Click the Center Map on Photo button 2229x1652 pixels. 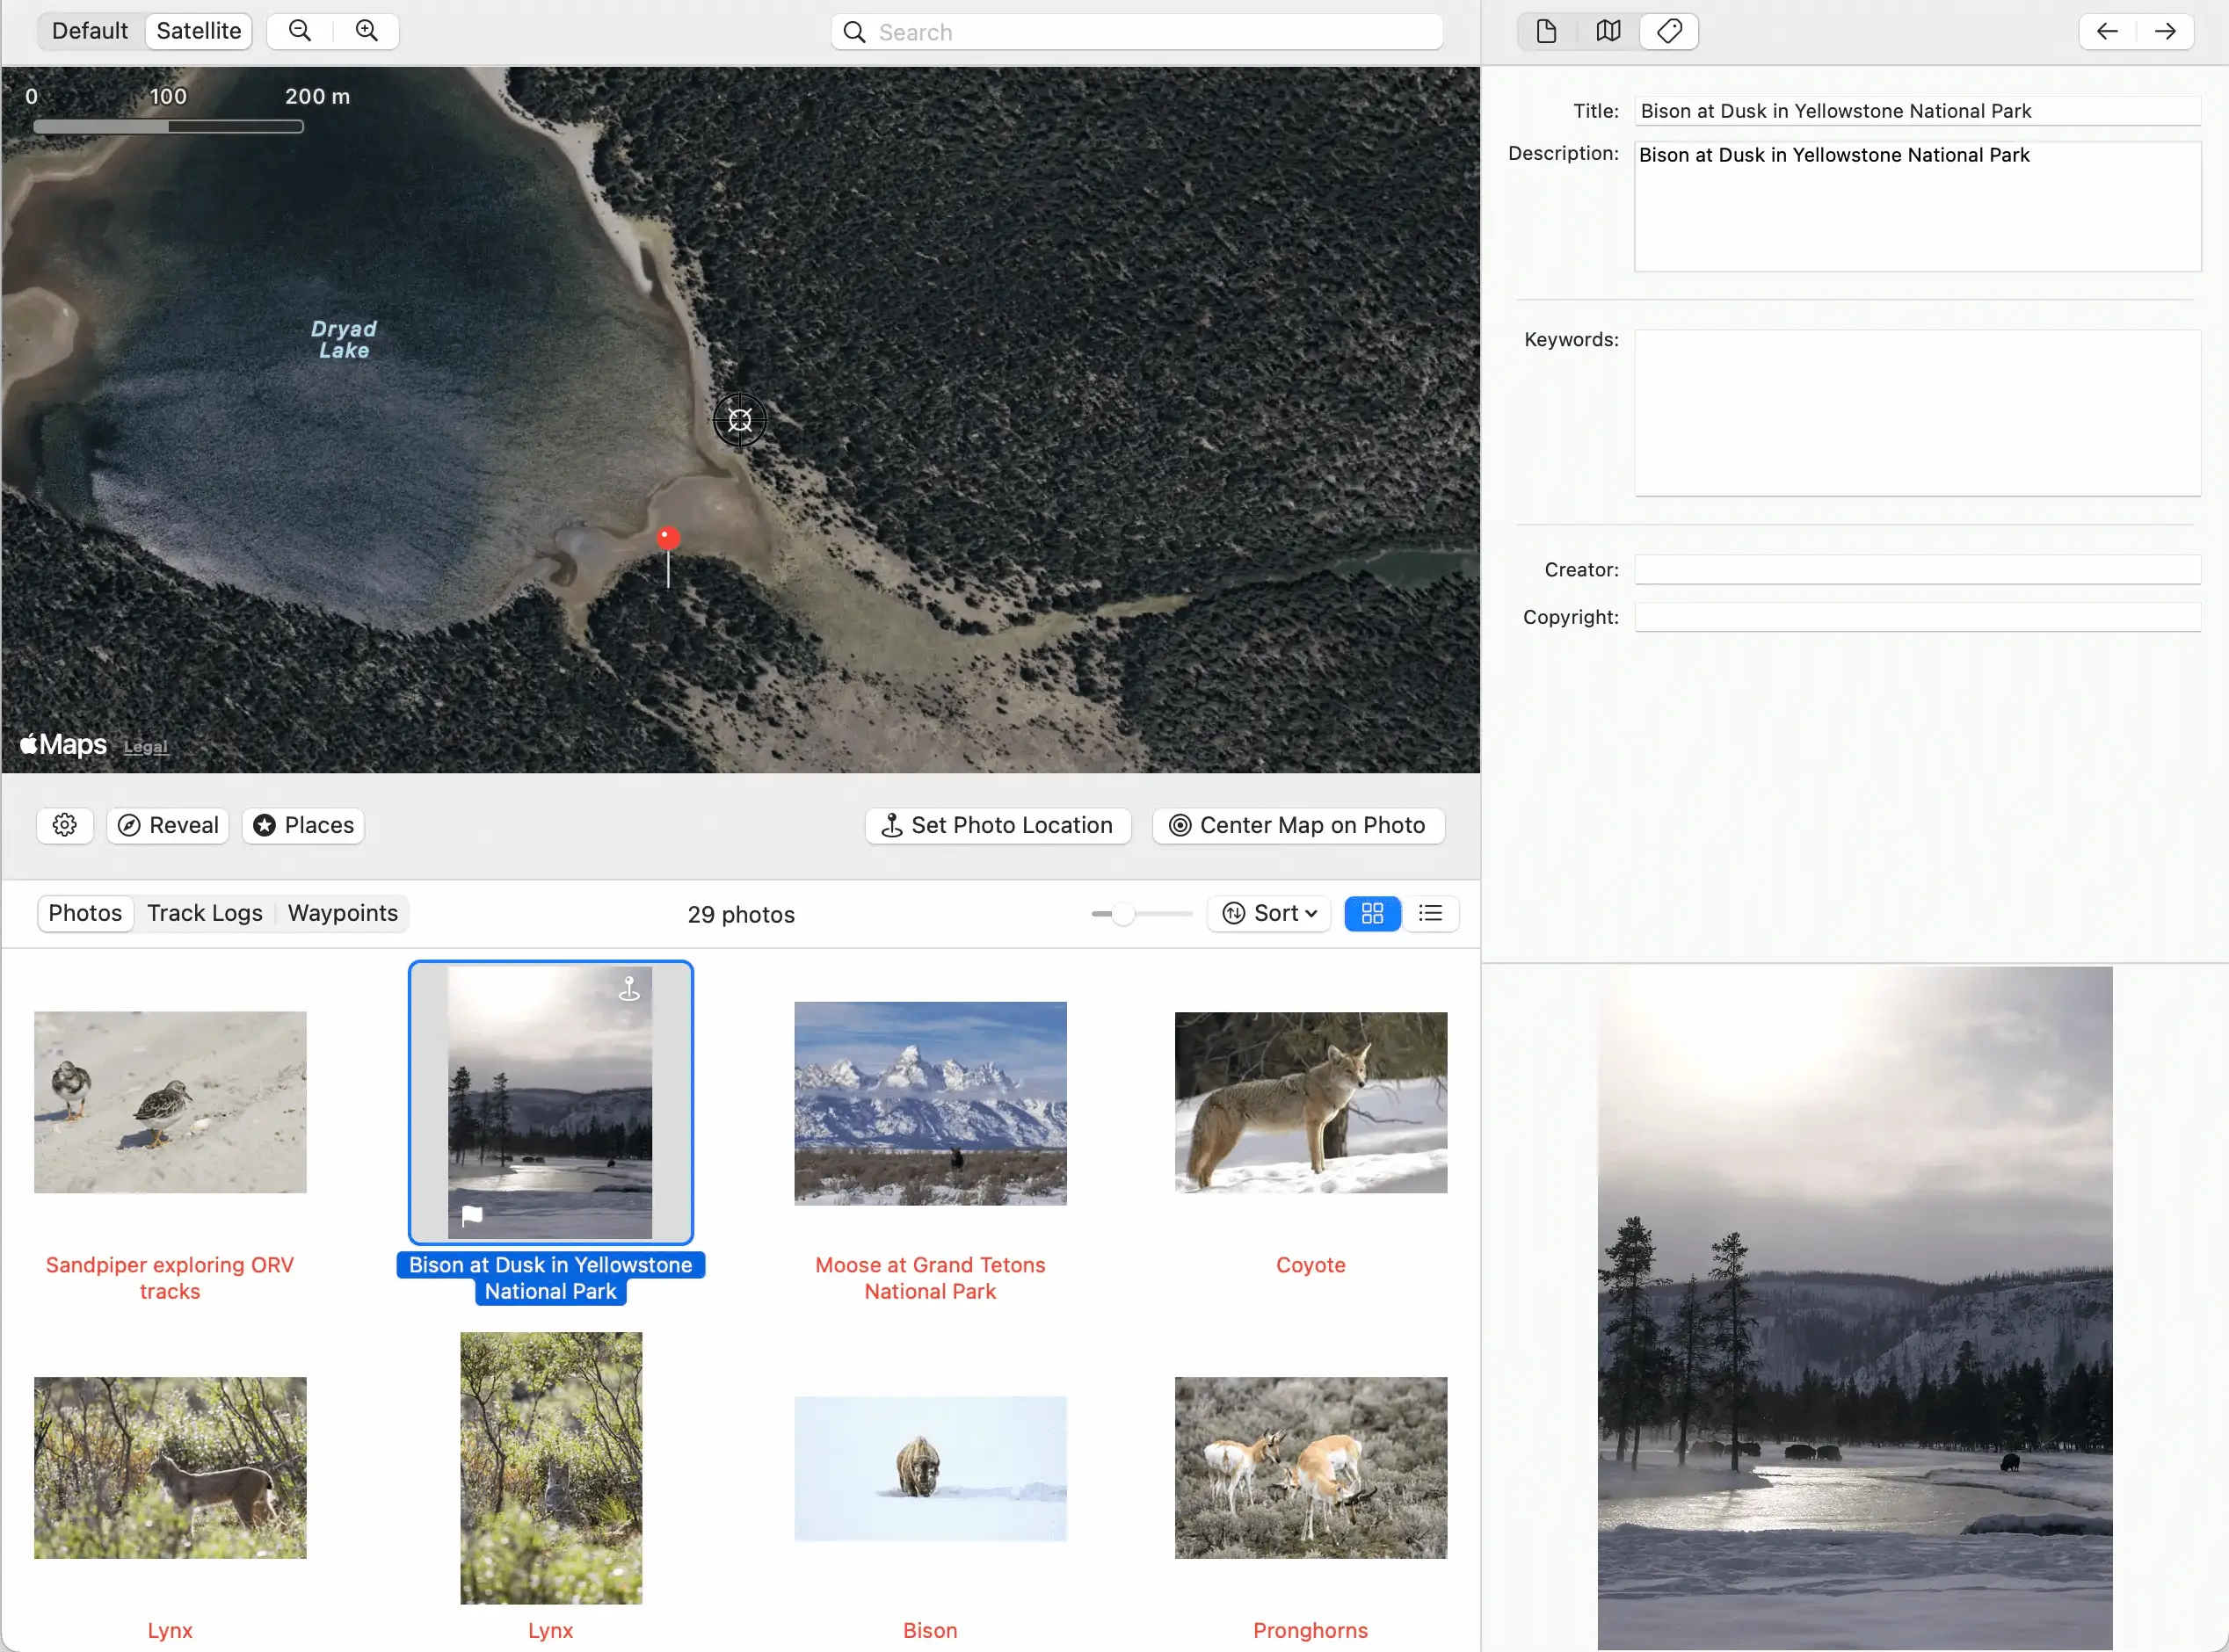pyautogui.click(x=1298, y=825)
